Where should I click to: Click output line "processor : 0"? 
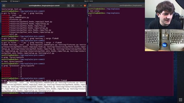coord(11,68)
